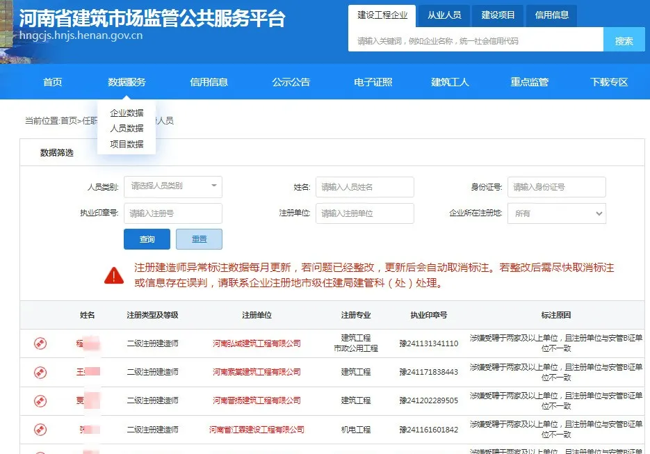Image resolution: width=650 pixels, height=454 pixels.
Task: Open 信用信息 in the main navigation bar
Action: tap(209, 82)
